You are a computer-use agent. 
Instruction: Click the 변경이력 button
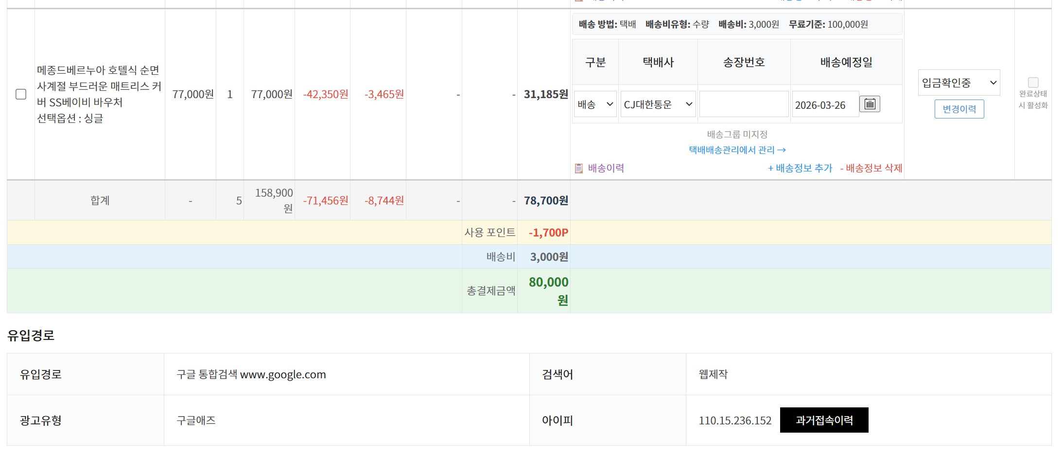click(x=959, y=109)
